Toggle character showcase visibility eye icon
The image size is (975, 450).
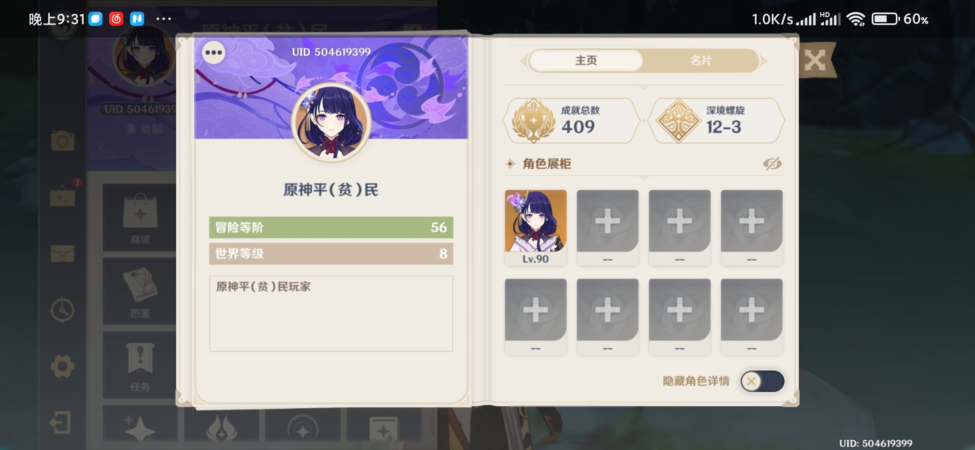pos(772,164)
